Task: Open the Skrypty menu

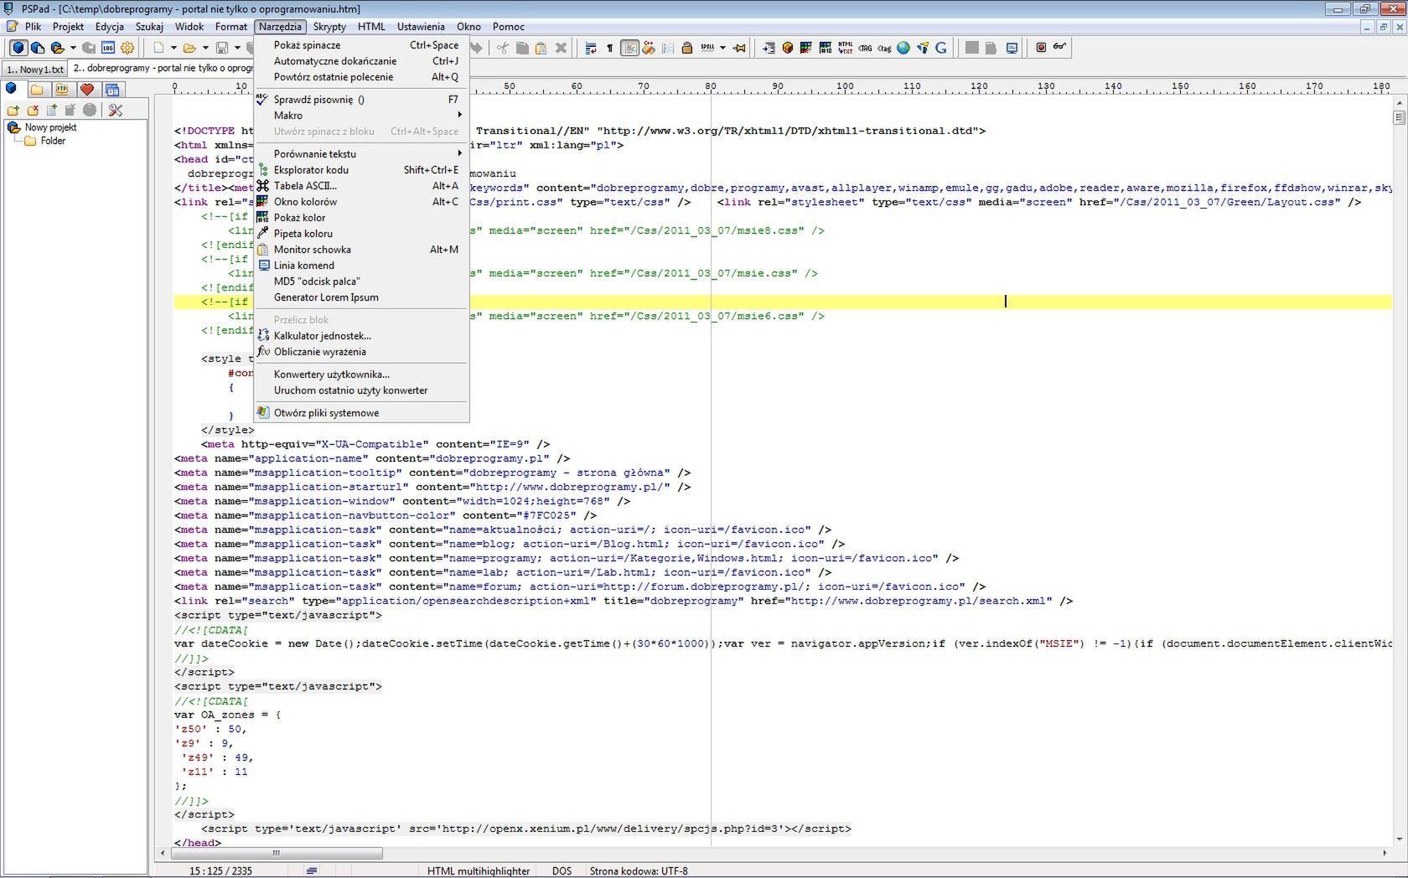Action: 329,27
